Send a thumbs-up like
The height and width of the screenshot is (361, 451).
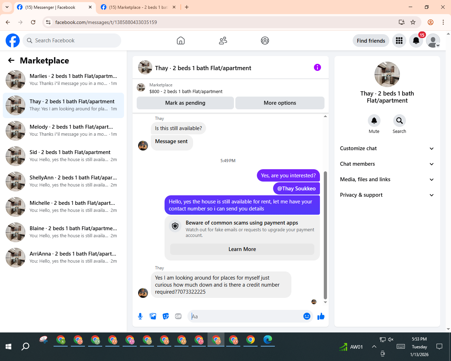coord(321,316)
